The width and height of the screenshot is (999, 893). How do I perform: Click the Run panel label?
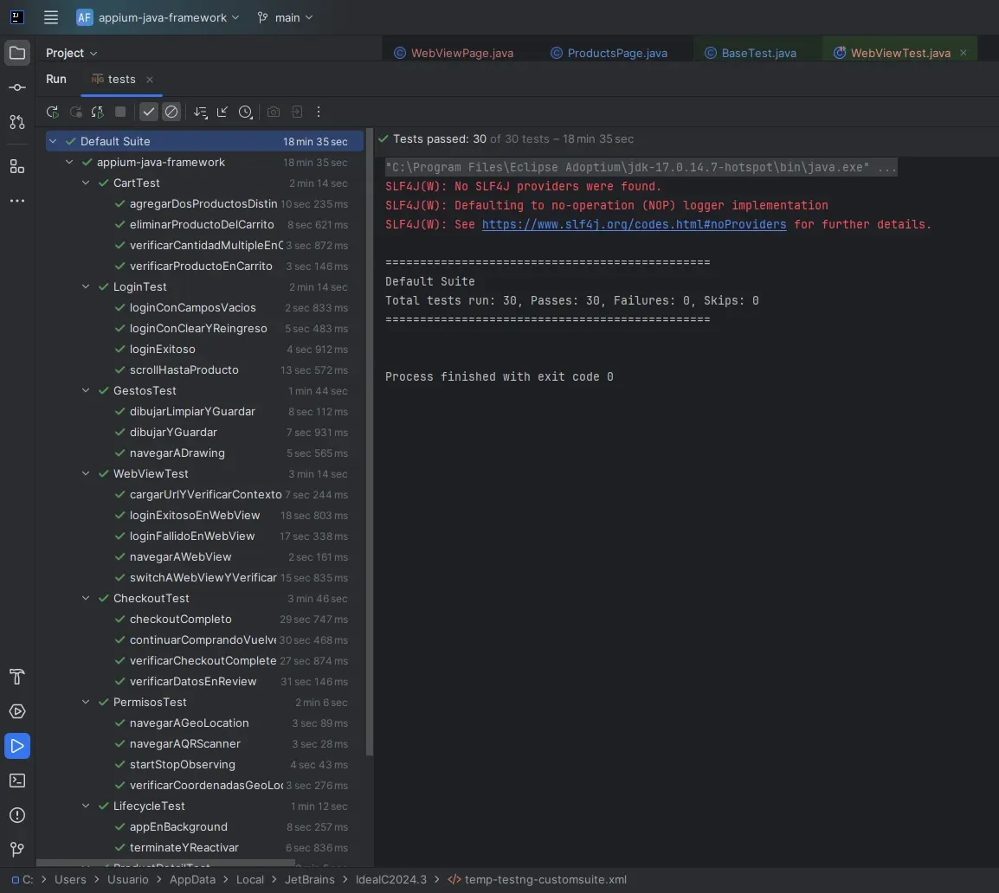pos(56,79)
